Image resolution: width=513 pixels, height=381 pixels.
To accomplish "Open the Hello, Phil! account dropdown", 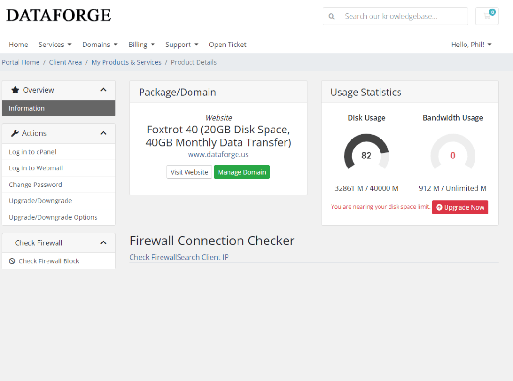I will coord(471,45).
